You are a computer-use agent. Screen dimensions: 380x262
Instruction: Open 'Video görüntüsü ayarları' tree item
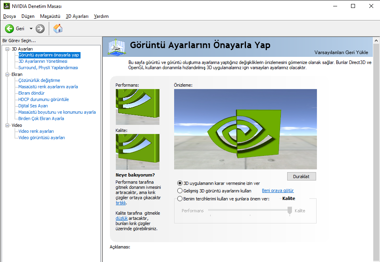click(42, 138)
